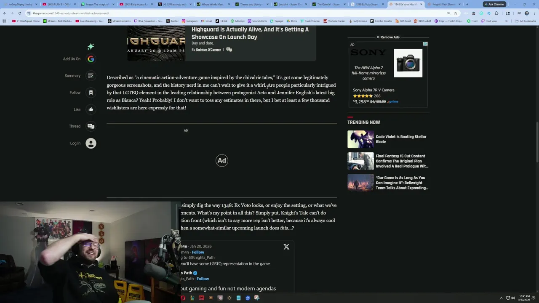The width and height of the screenshot is (539, 303).
Task: Open the Drive bookmark
Action: pos(291,21)
